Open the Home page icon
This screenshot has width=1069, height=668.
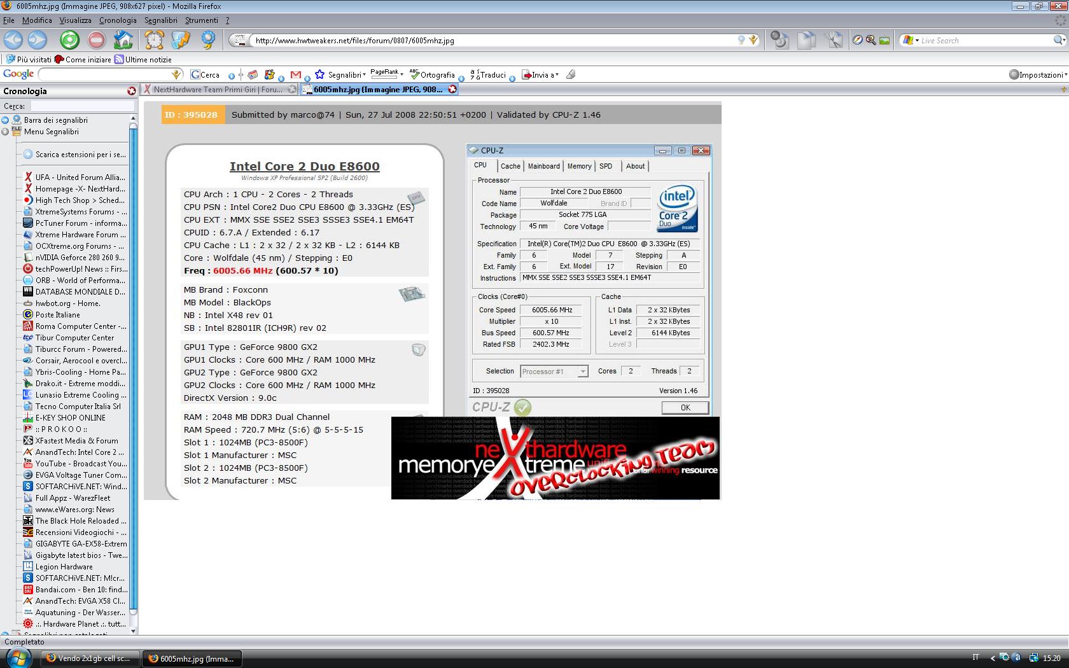tap(123, 40)
